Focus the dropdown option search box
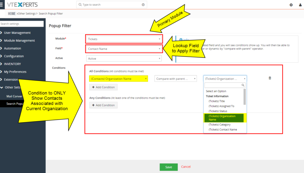Viewport: 304px width, 173px height. pyautogui.click(x=225, y=85)
